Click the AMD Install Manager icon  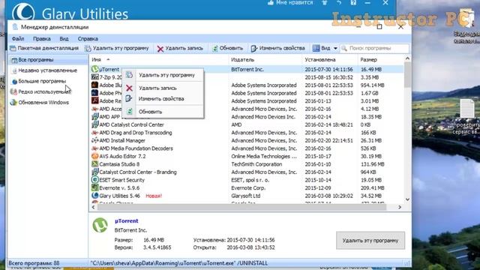[95, 141]
